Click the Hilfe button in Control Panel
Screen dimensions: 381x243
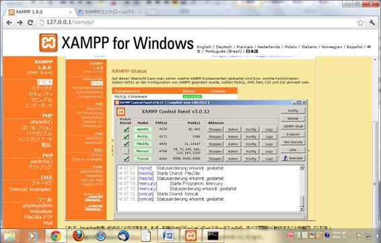click(x=293, y=150)
